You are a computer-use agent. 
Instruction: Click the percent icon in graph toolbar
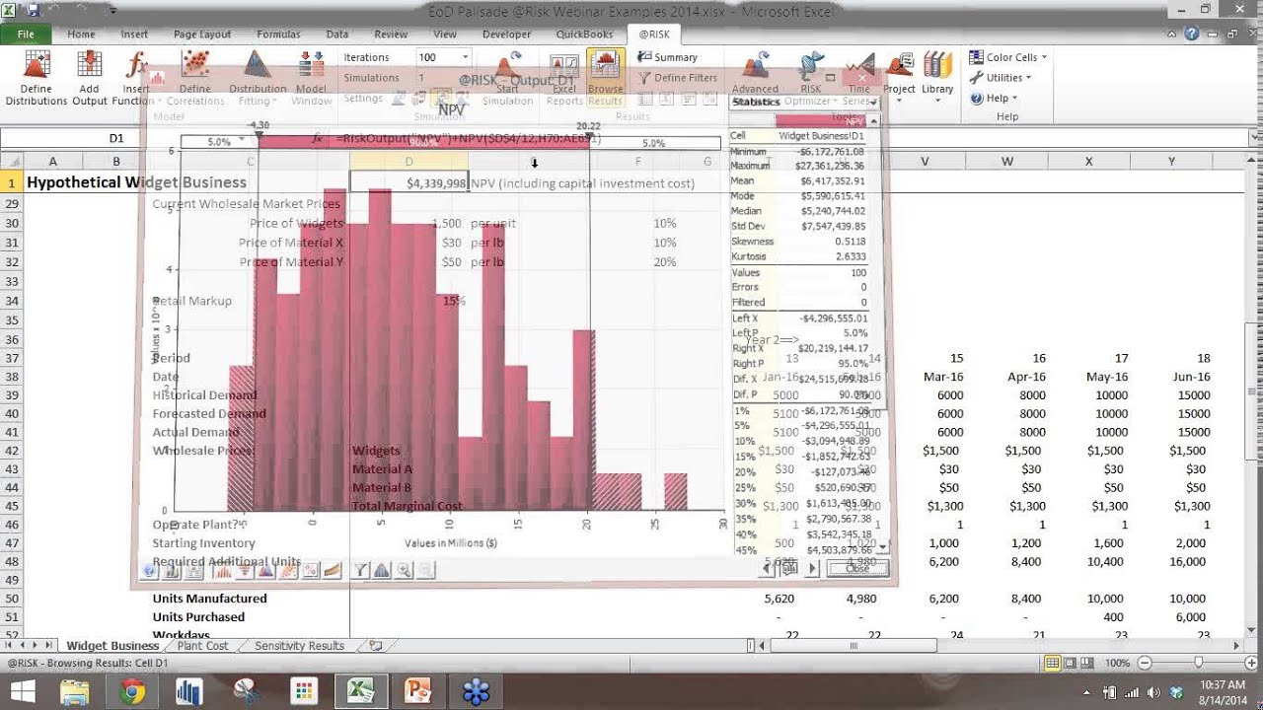click(311, 569)
